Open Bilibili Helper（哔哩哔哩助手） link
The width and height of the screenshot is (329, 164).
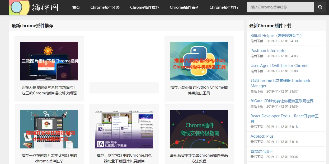click(x=276, y=36)
